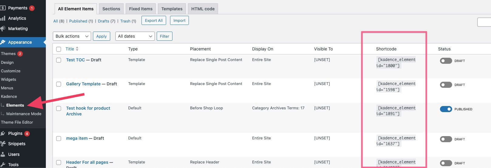
Task: Open Maintenance Mode submenu item
Action: point(24,114)
